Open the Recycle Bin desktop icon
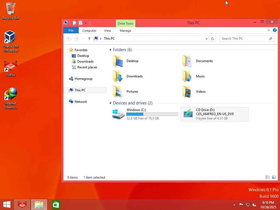The height and width of the screenshot is (210, 280). pos(10,11)
